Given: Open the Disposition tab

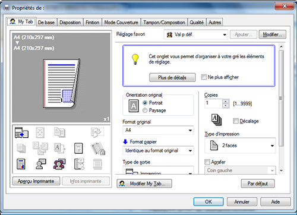Looking at the screenshot, I should tap(70, 23).
